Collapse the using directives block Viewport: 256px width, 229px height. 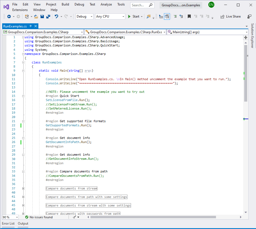click(x=23, y=37)
